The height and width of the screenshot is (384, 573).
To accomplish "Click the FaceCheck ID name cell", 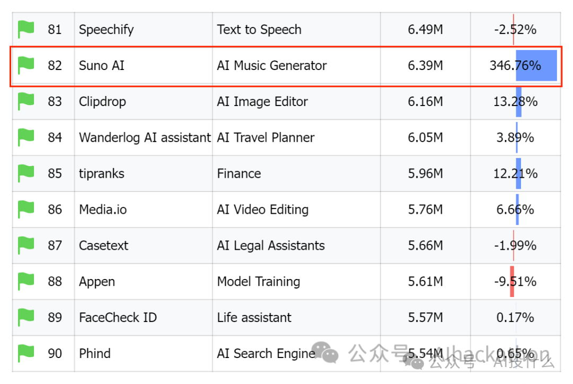I will [x=118, y=318].
